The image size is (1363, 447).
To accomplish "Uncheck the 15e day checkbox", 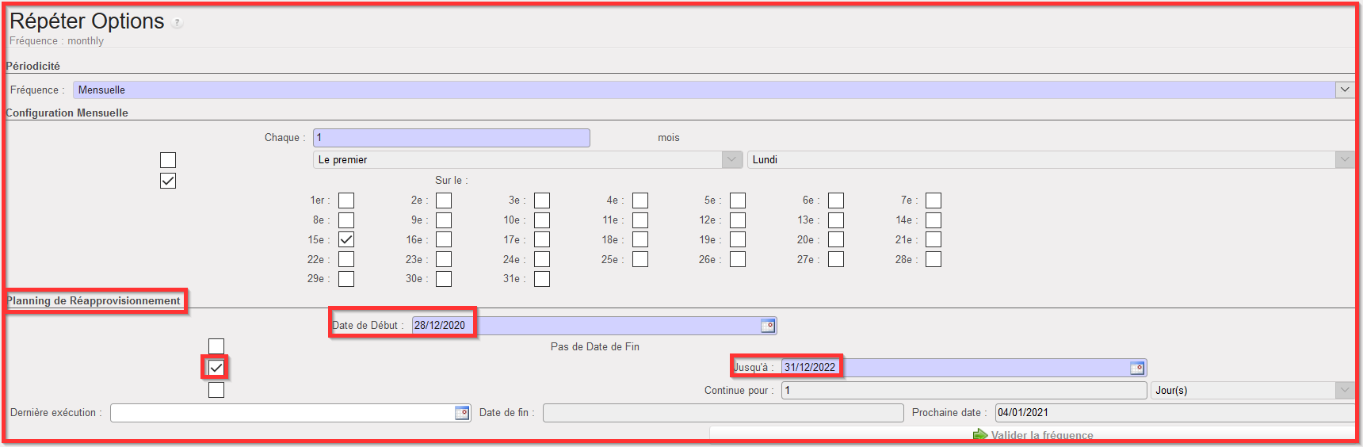I will pyautogui.click(x=346, y=239).
